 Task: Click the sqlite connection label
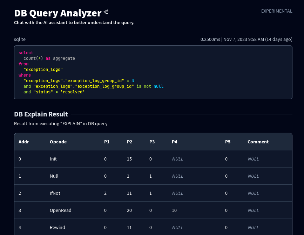pos(20,39)
